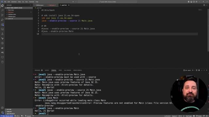
Task: Select use21.sh in the Explorer
Action: pos(19,19)
